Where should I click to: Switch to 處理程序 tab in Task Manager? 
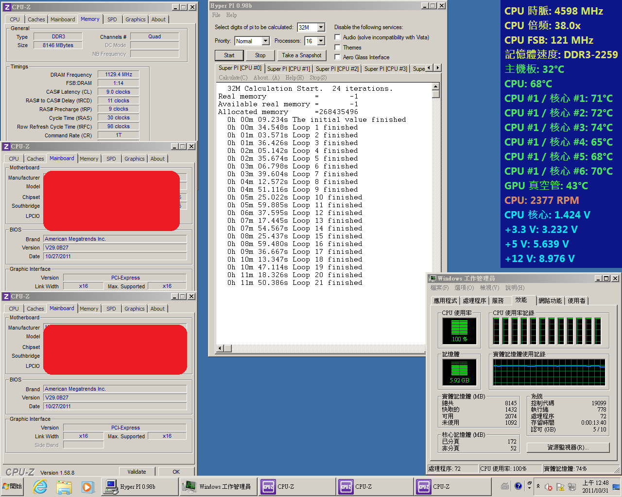pyautogui.click(x=474, y=301)
